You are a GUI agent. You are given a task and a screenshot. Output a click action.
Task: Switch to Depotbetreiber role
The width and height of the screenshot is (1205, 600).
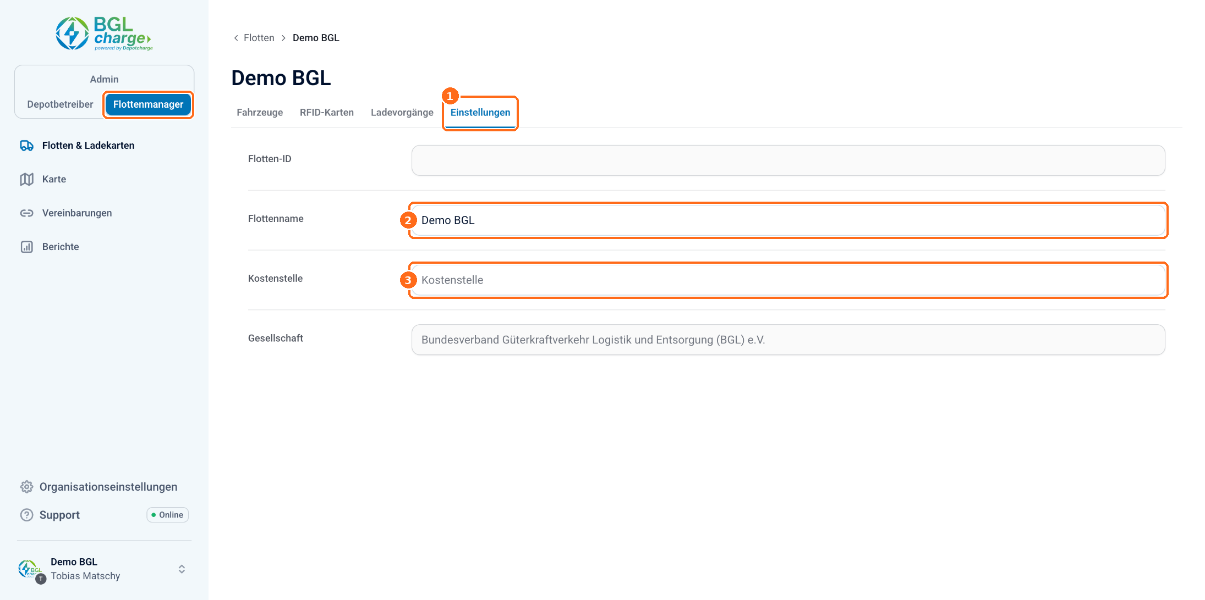click(x=60, y=104)
